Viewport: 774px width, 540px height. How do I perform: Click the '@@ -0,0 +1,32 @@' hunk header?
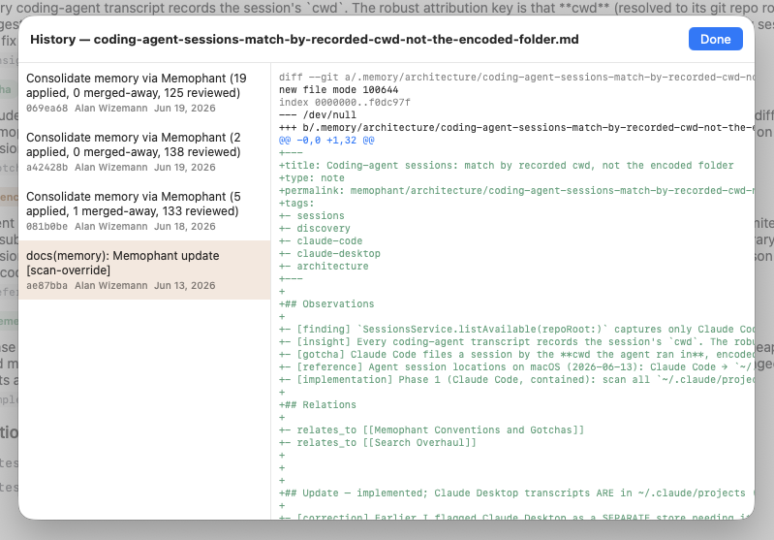[x=326, y=141]
